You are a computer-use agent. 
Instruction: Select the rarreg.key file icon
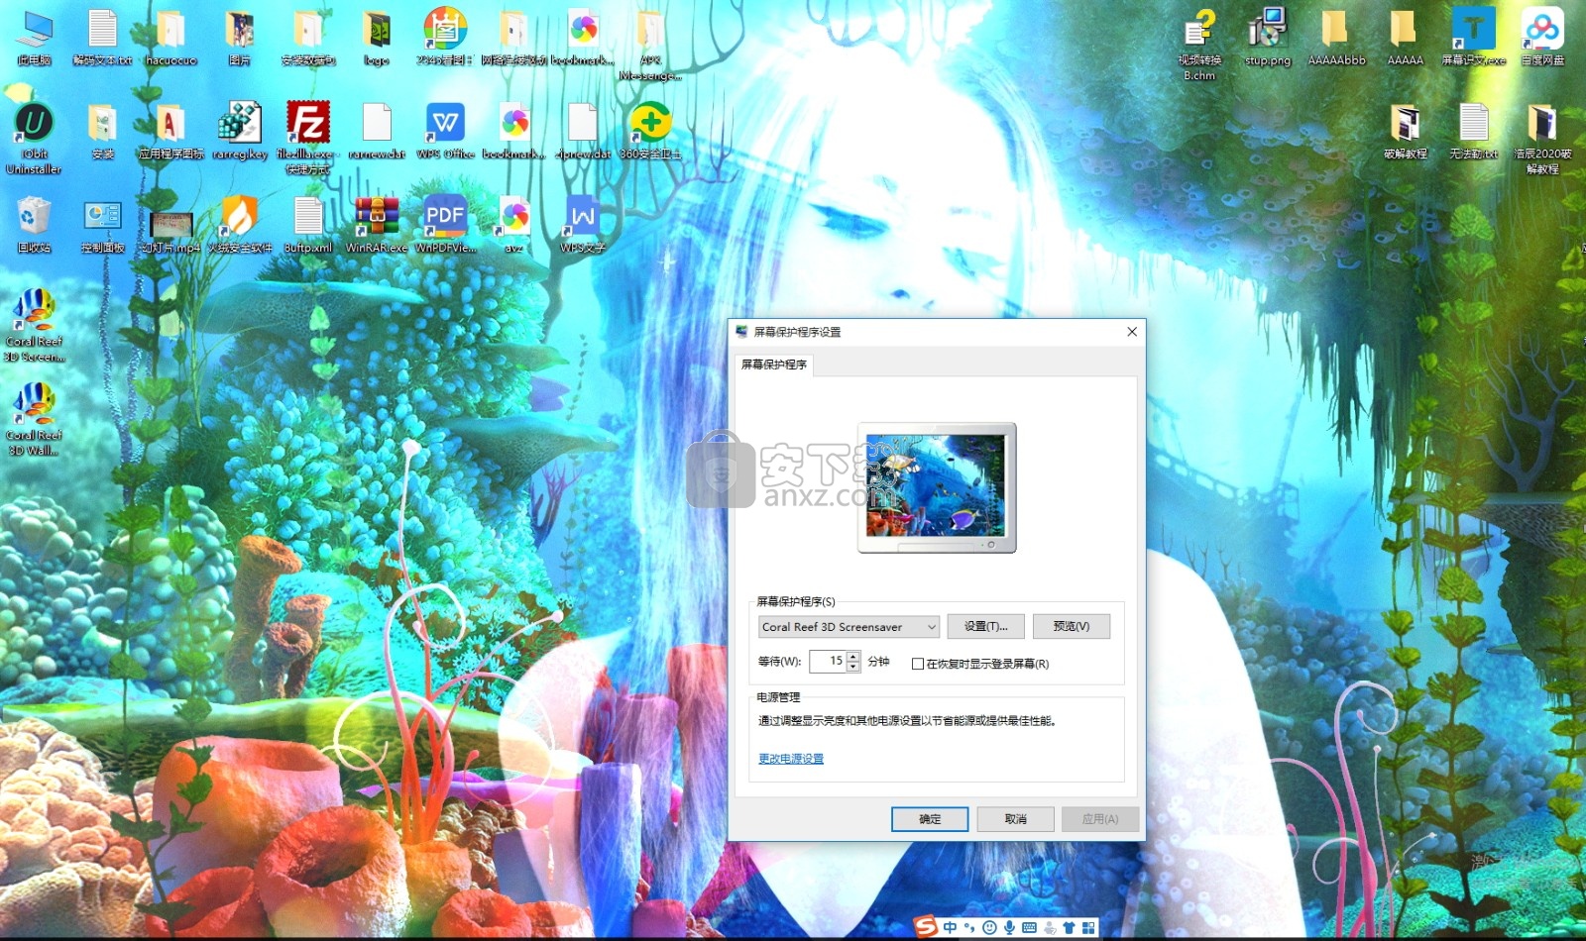pyautogui.click(x=240, y=131)
